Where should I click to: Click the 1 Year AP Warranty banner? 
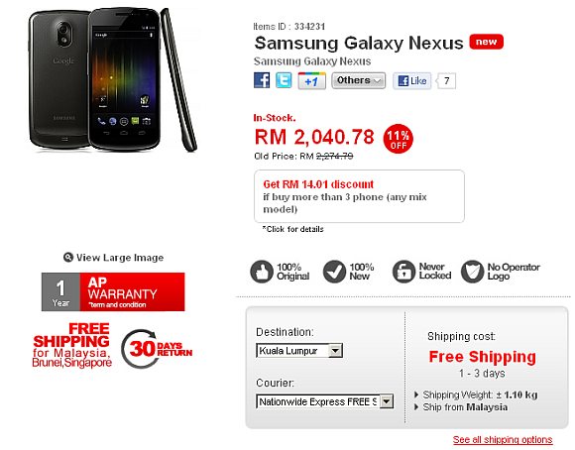click(x=113, y=292)
